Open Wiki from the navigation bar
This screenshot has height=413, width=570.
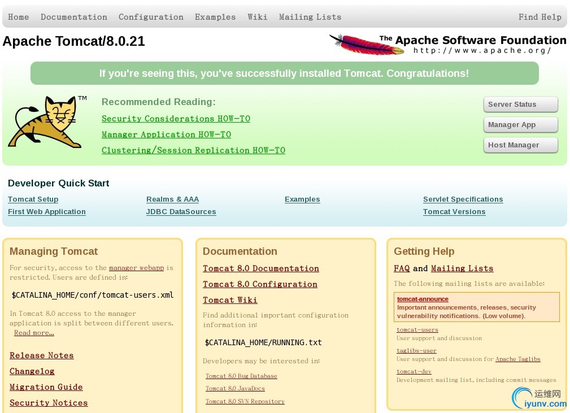258,17
